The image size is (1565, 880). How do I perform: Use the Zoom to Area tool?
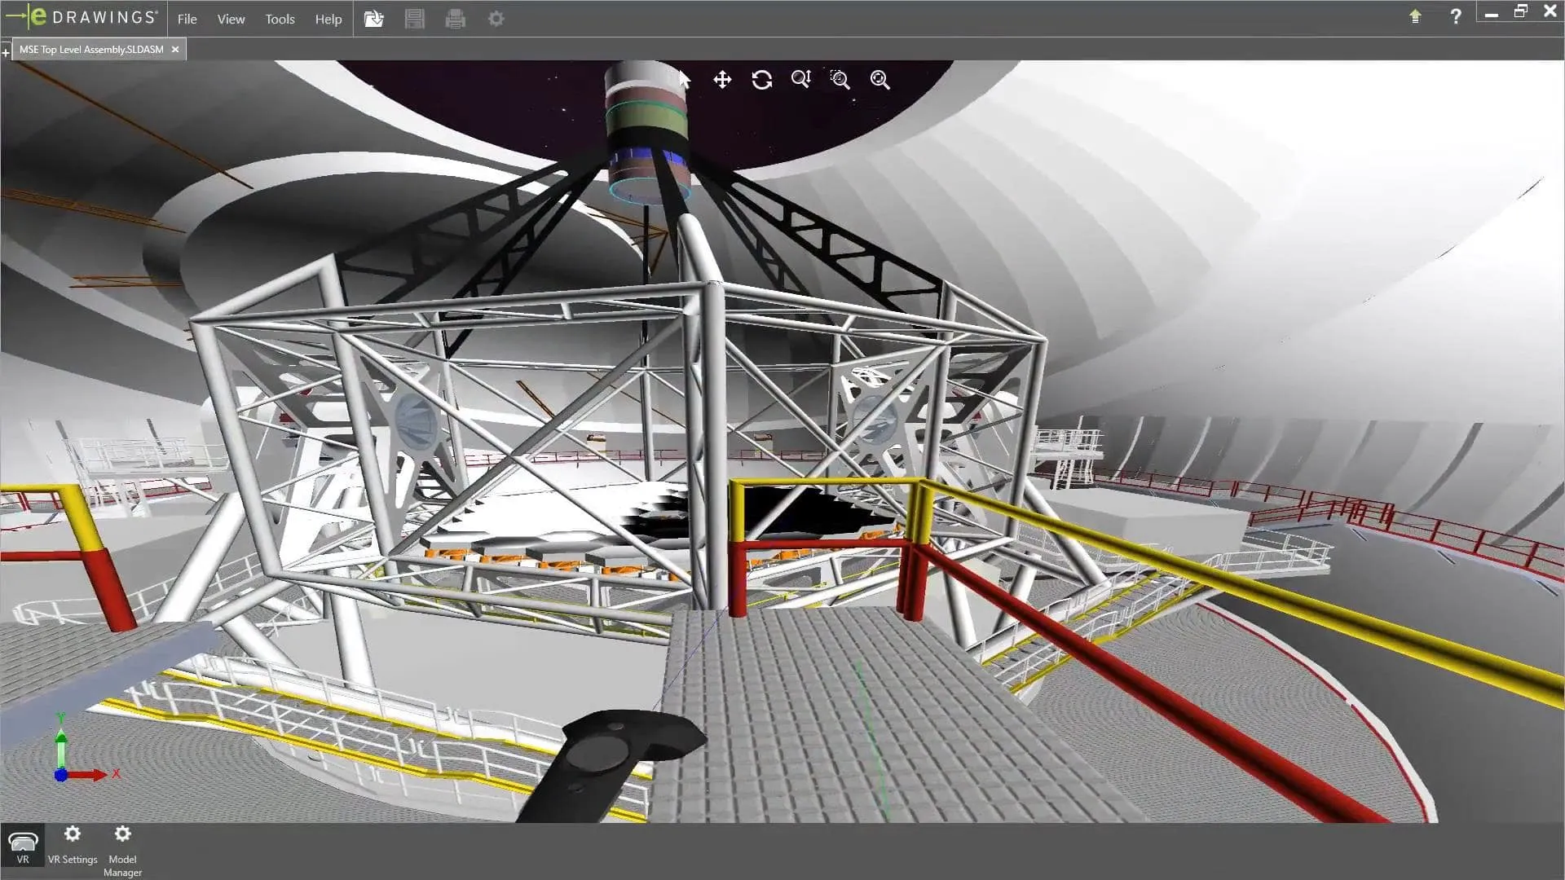[x=840, y=80]
